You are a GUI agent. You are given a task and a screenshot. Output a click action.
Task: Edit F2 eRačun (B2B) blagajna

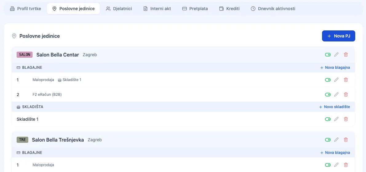(336, 94)
